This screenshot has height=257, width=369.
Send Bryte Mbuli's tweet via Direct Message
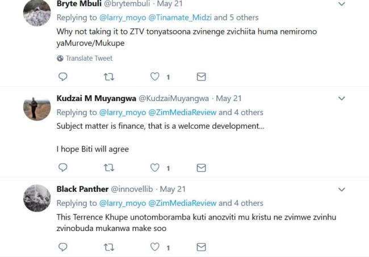[x=200, y=76]
